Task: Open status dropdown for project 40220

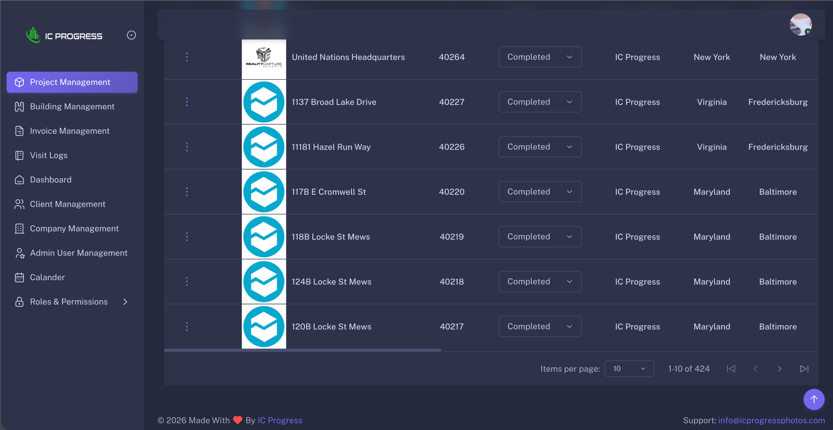Action: tap(540, 192)
